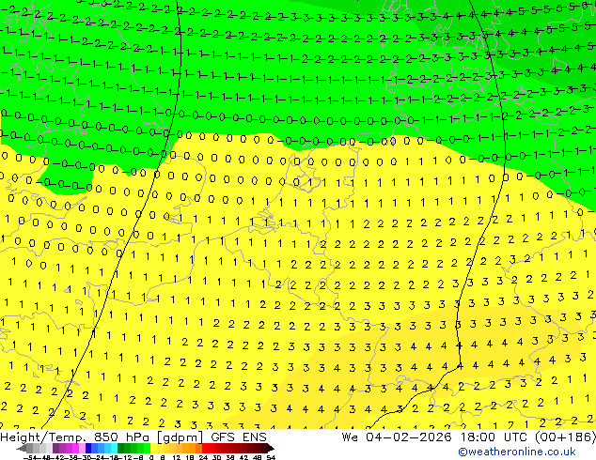
Task: Click the '850 hPa' level label
Action: coord(123,437)
